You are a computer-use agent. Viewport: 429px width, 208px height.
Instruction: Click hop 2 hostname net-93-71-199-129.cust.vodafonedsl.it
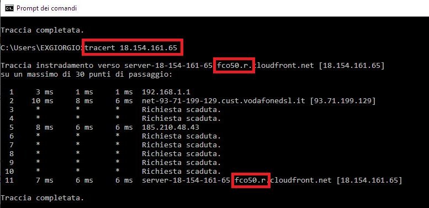click(223, 100)
